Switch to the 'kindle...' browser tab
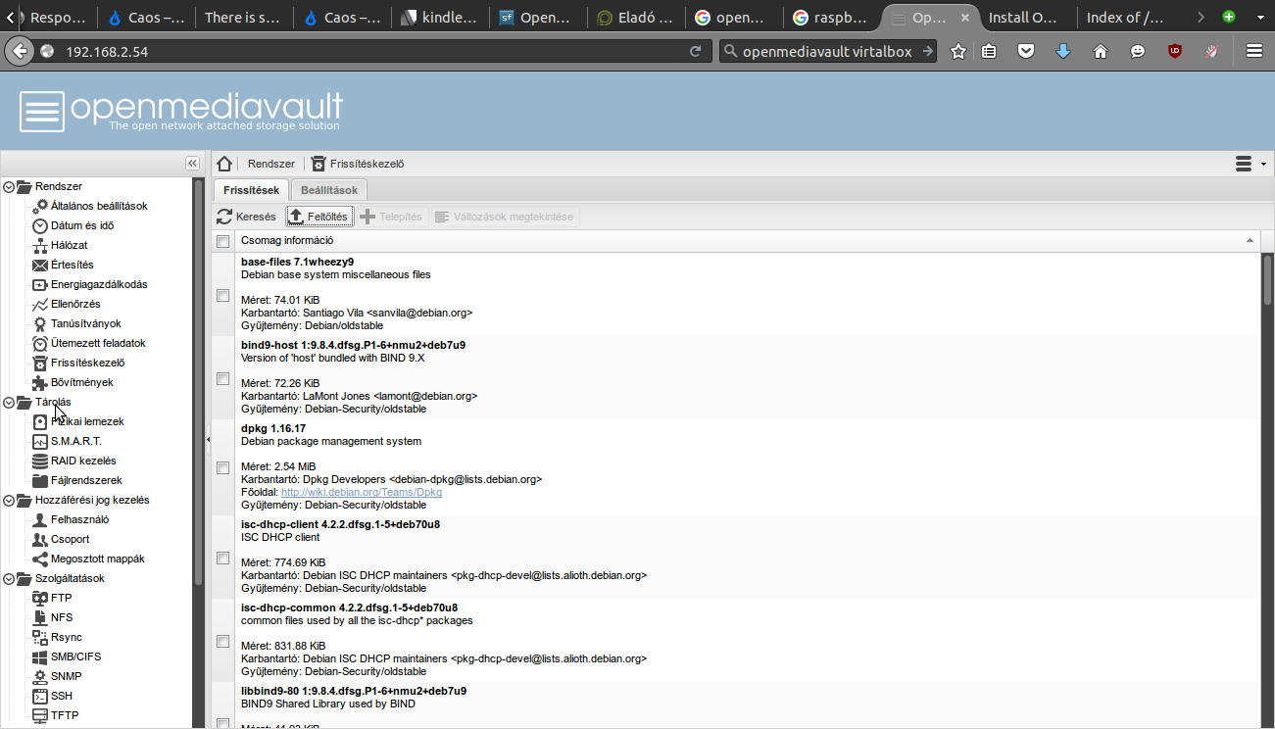The image size is (1275, 729). coord(439,18)
